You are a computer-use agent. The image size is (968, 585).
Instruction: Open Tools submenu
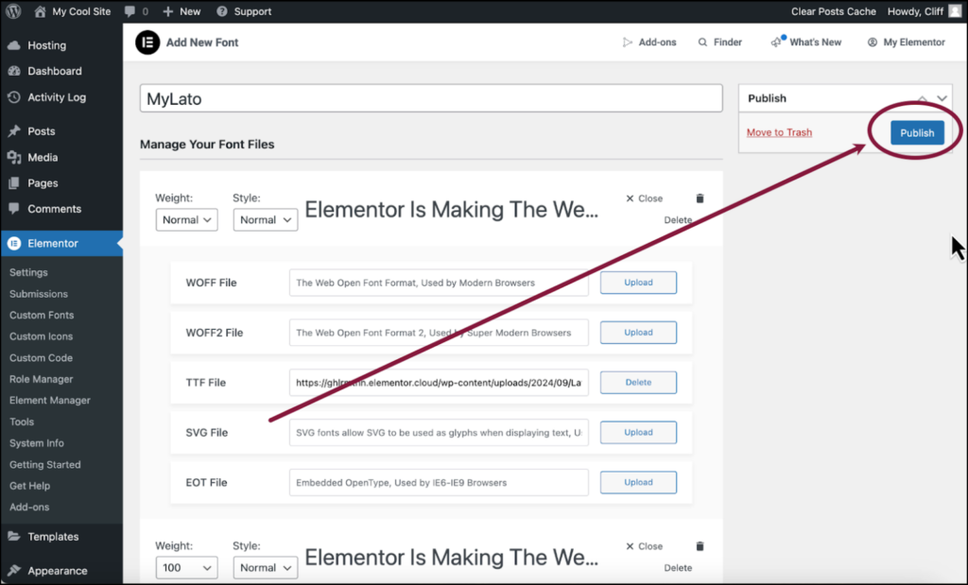[x=22, y=422]
